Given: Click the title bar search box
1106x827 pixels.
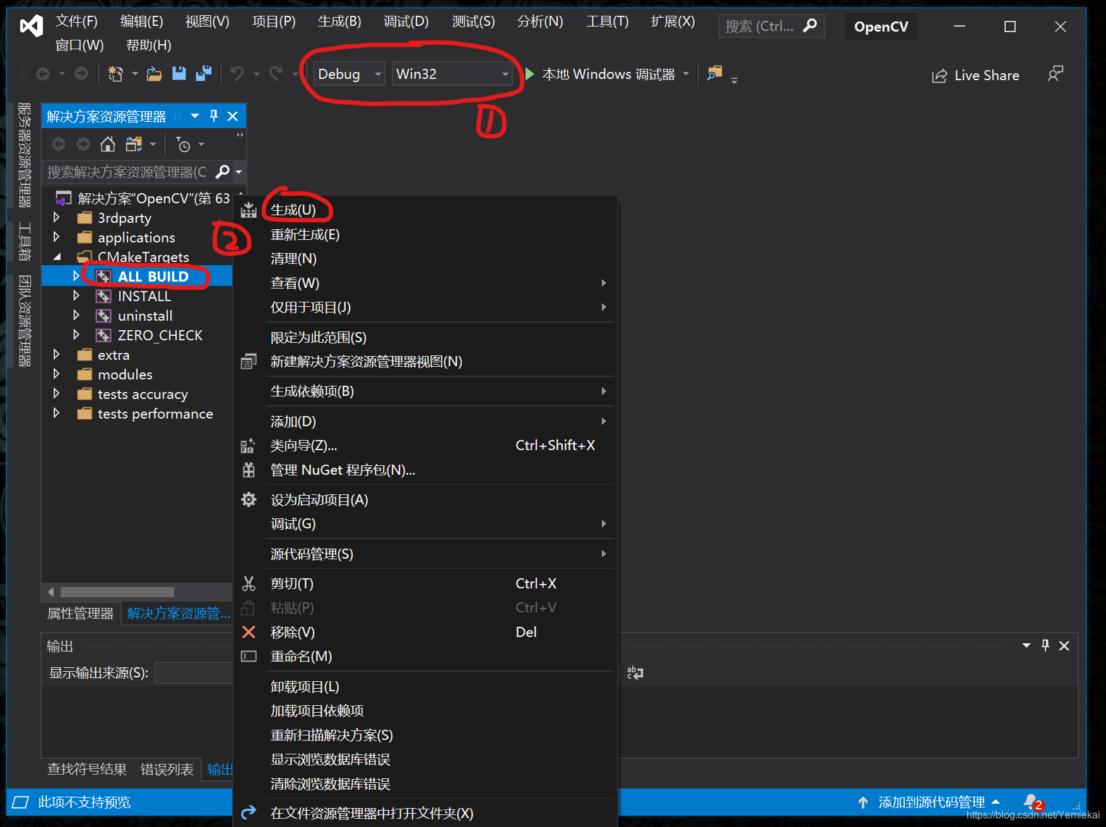Looking at the screenshot, I should [771, 26].
